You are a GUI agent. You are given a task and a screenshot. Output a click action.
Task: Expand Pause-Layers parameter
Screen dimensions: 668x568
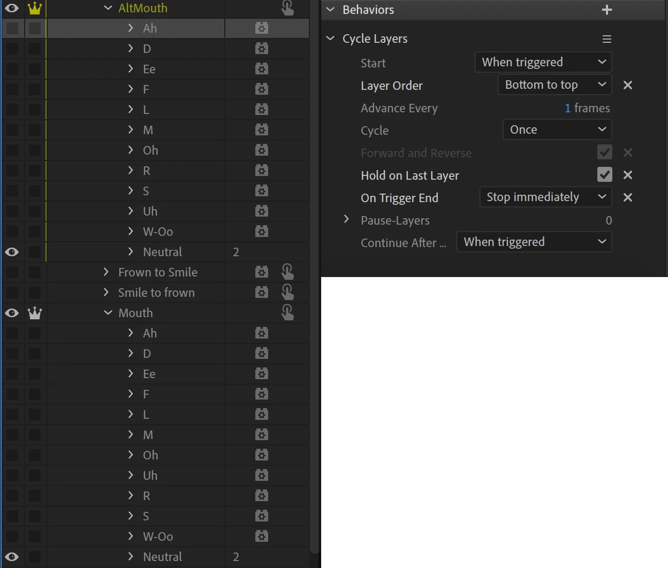tap(346, 219)
